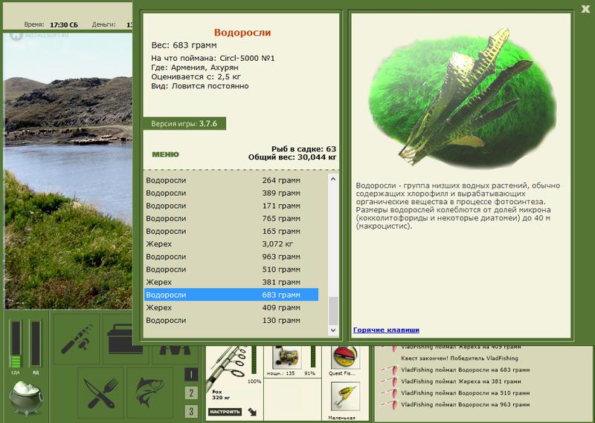Switch to tackle slot 2

point(191,393)
